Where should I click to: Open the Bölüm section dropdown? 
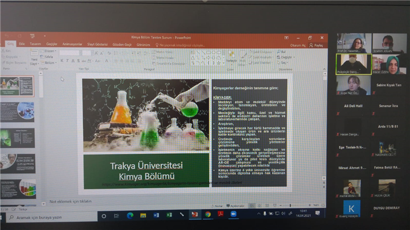tap(48, 63)
